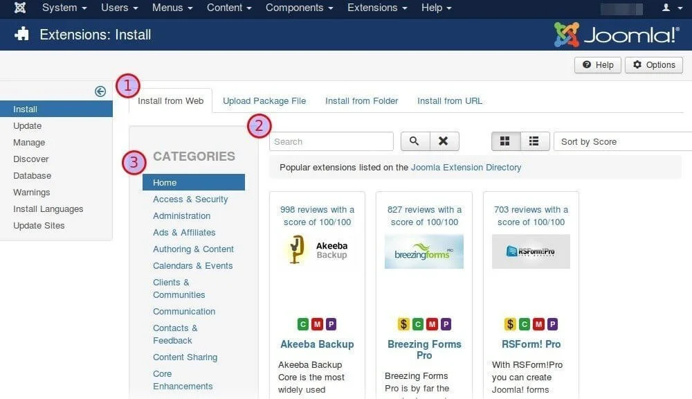Open the RSForm! Pro title link
692x399 pixels.
point(531,344)
